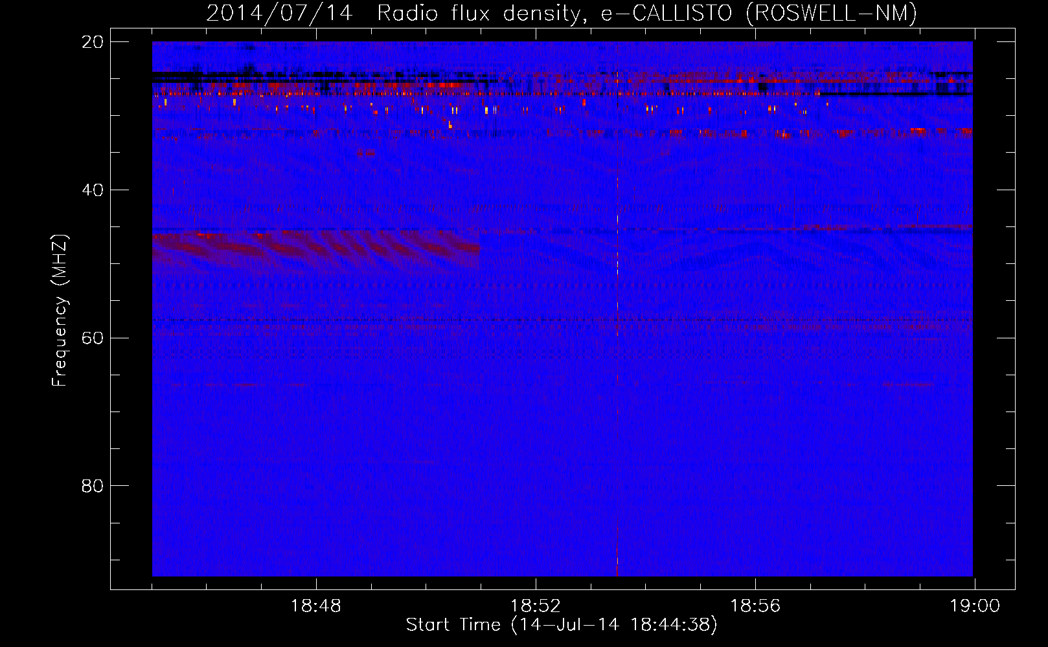1048x647 pixels.
Task: Click the 19:00 time tick label
Action: 975,606
